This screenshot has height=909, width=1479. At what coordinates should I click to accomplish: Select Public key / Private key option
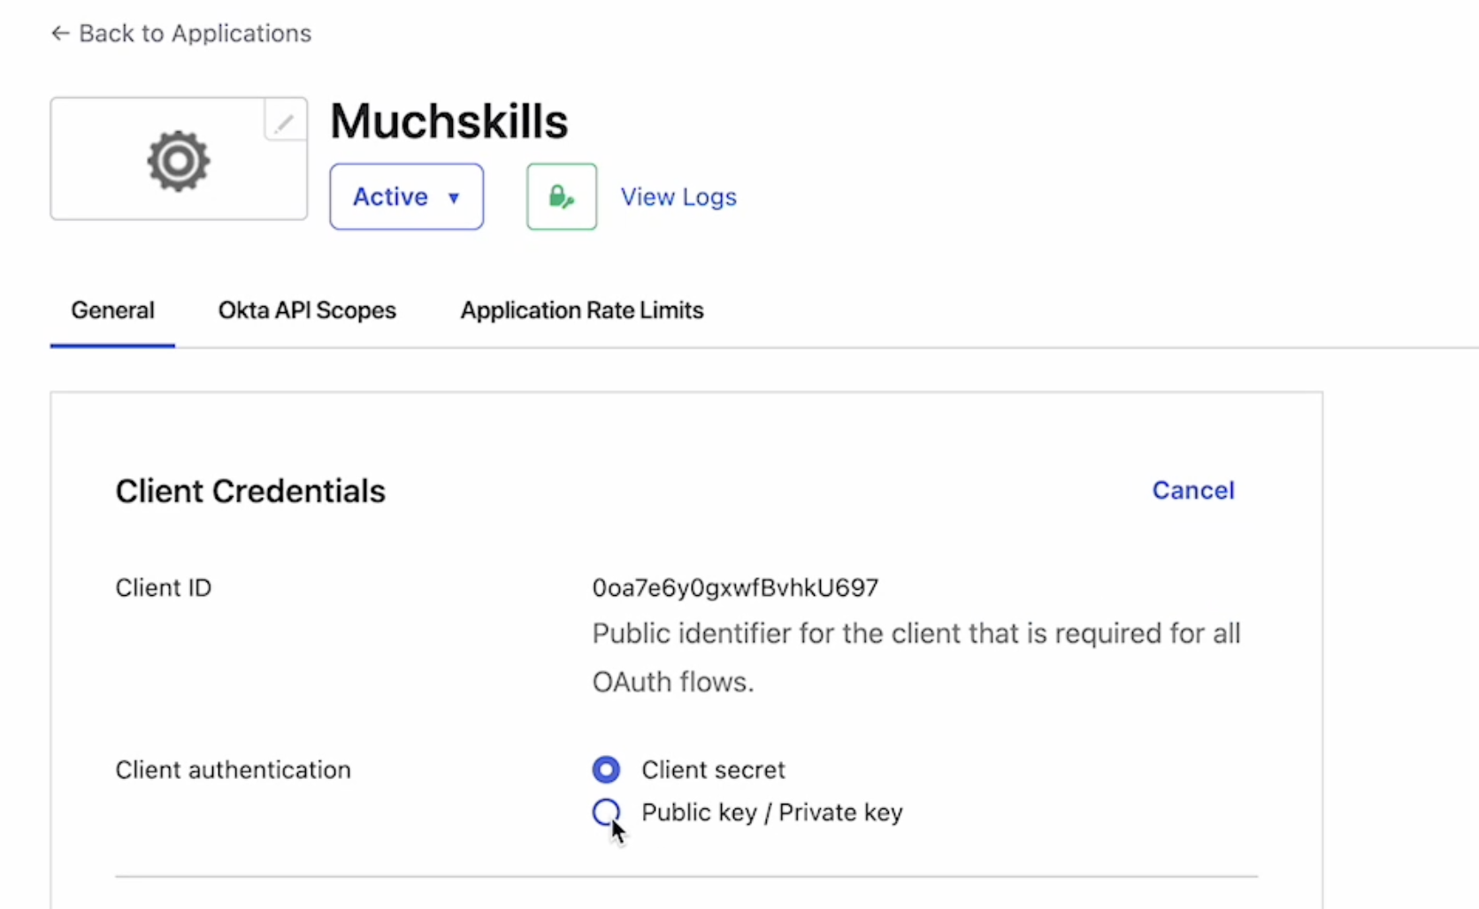pyautogui.click(x=607, y=812)
